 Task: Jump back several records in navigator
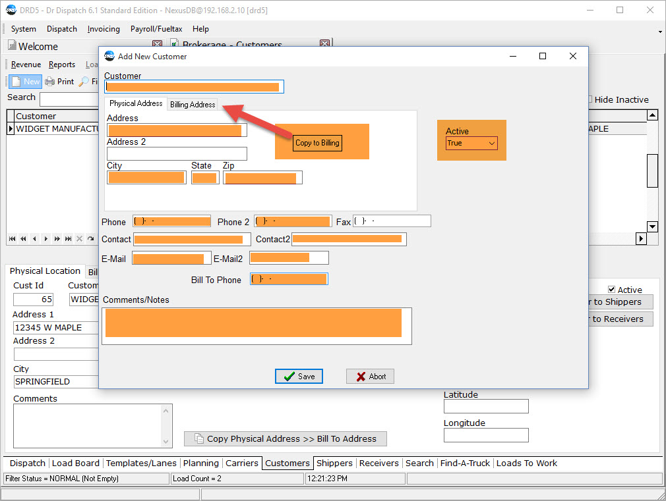coord(23,239)
